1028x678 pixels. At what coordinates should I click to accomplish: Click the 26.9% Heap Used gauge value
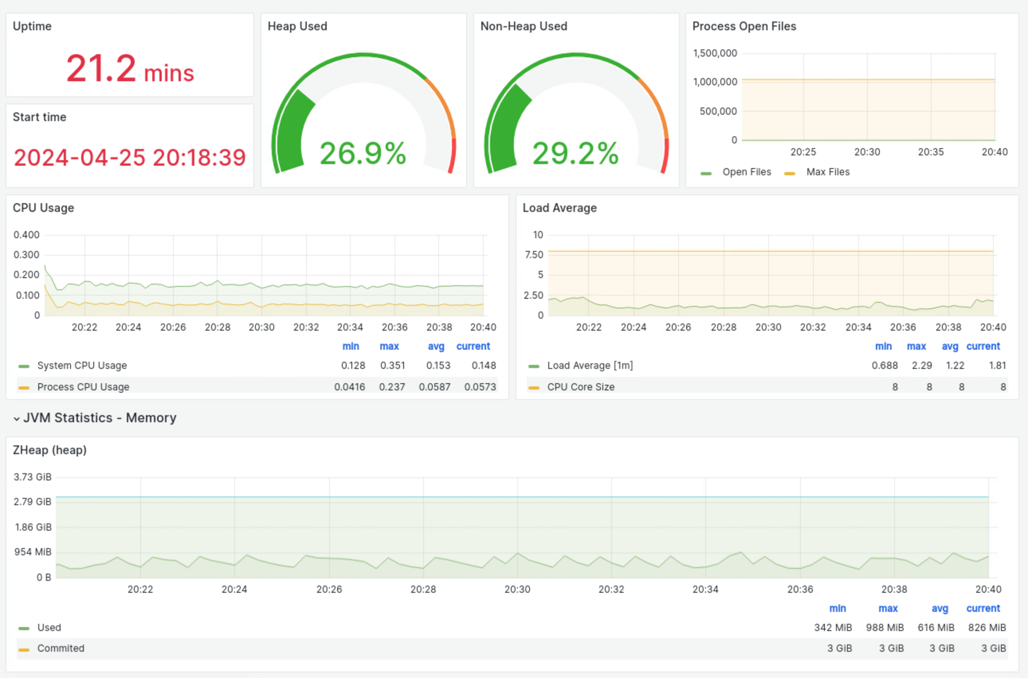[x=363, y=153]
